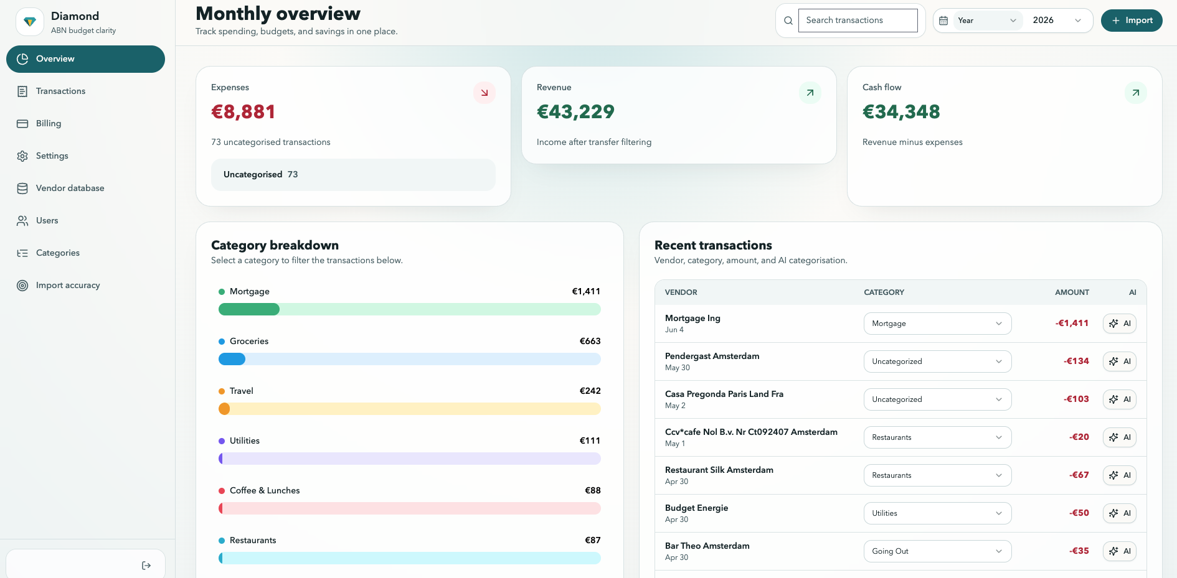Click the Import button
This screenshot has height=578, width=1177.
1132,21
